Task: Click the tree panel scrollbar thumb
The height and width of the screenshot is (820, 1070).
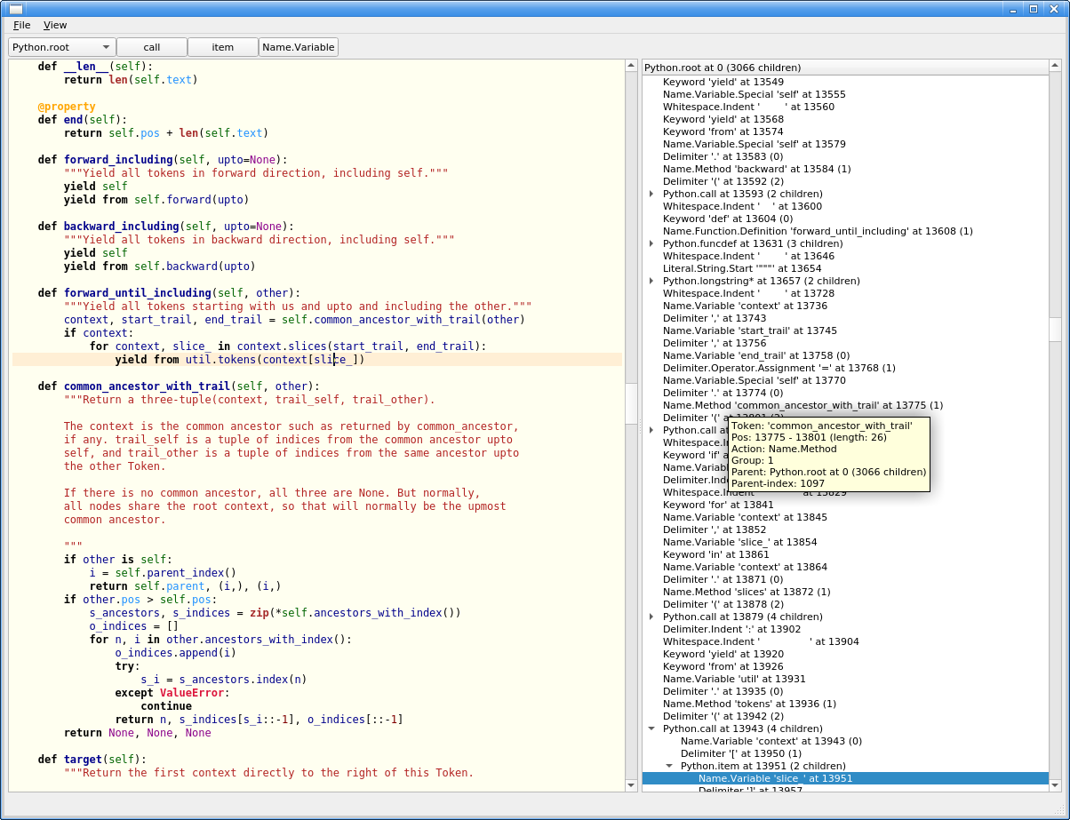Action: 1055,330
